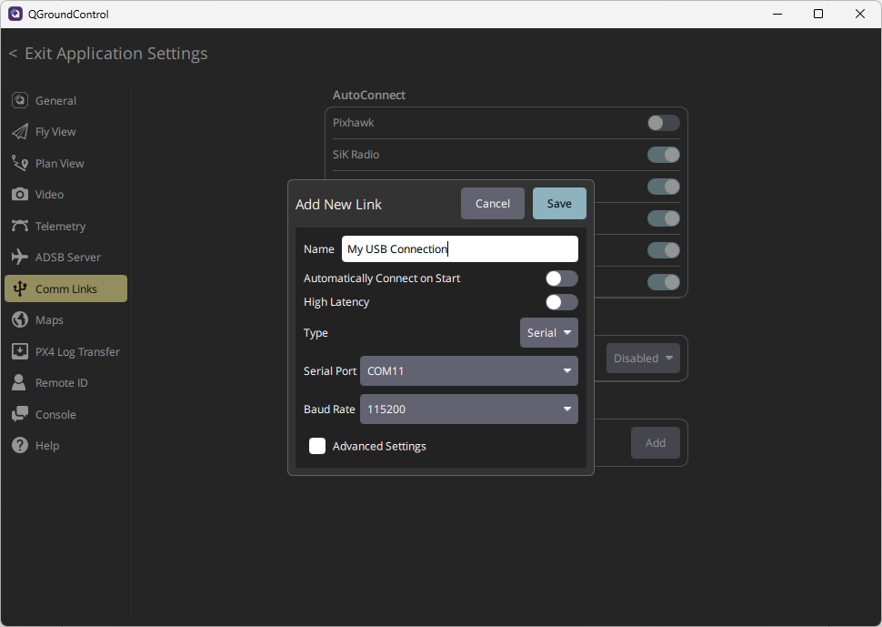The image size is (882, 627).
Task: Click the ADSB Server airplane icon
Action: click(x=20, y=258)
